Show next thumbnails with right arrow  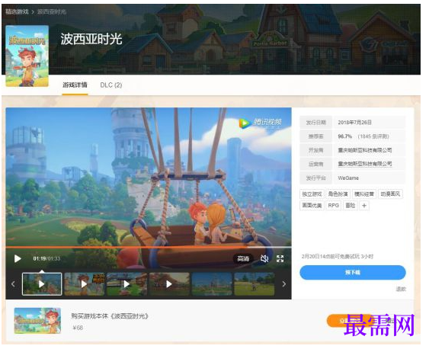pyautogui.click(x=284, y=284)
